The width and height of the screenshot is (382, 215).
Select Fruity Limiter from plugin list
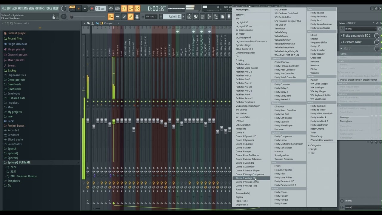coord(281,140)
